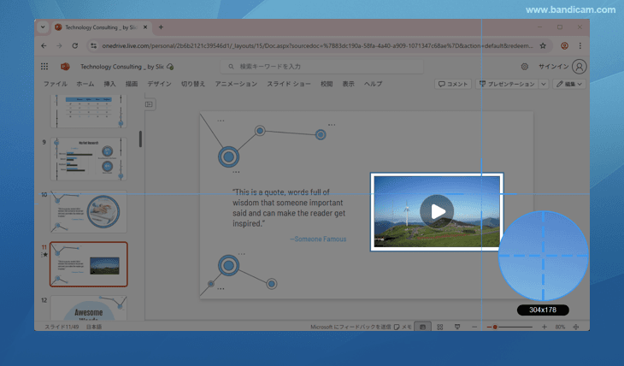The width and height of the screenshot is (624, 366).
Task: Toggle the メモ notes pane
Action: pyautogui.click(x=403, y=327)
